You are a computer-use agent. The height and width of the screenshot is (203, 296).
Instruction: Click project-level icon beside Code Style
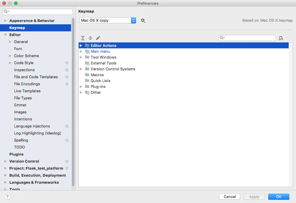coord(67,63)
